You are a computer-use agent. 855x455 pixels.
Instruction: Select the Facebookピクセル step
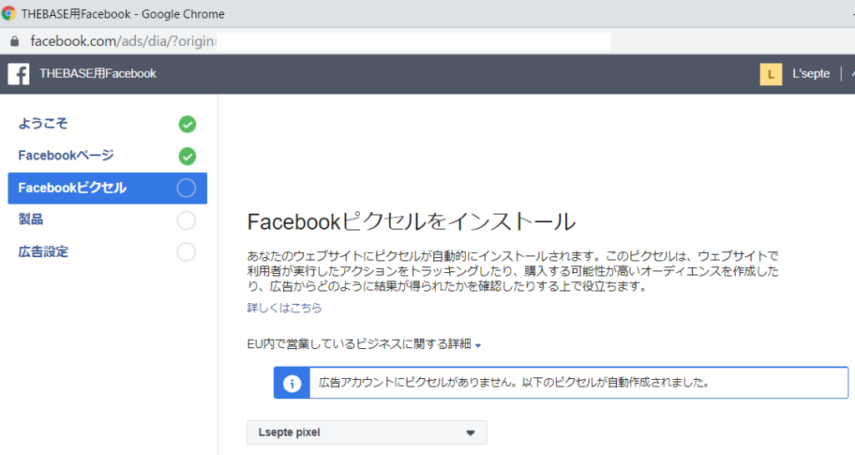[x=108, y=188]
